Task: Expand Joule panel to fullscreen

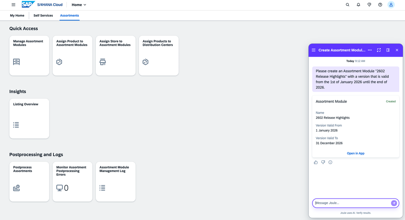Action: pos(379,50)
